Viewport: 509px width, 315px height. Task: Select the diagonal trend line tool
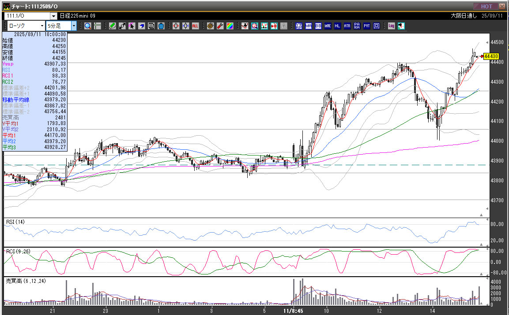(x=122, y=26)
